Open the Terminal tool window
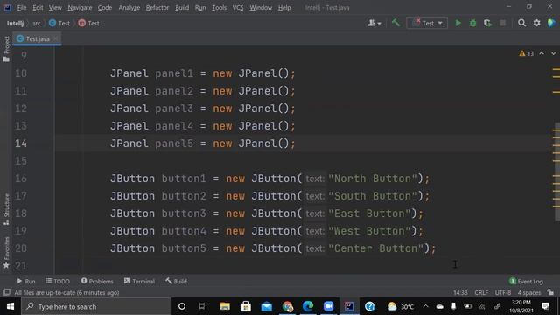The width and height of the screenshot is (560, 315). coord(139,282)
